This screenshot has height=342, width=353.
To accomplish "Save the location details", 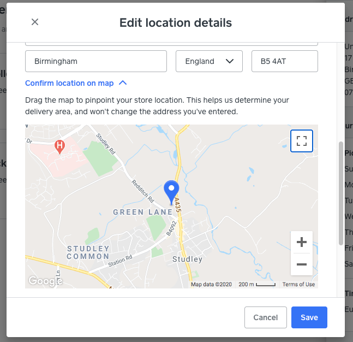I will 309,317.
